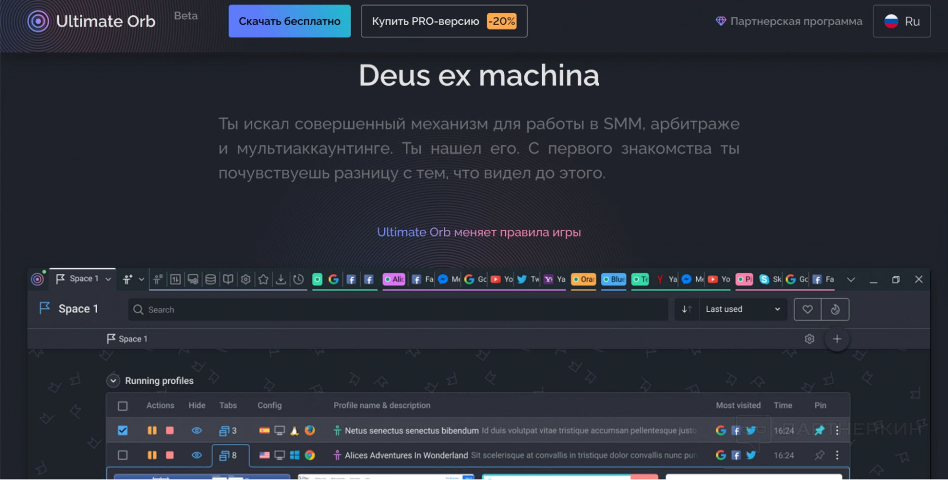Toggle the sort direction arrows icon

point(687,309)
